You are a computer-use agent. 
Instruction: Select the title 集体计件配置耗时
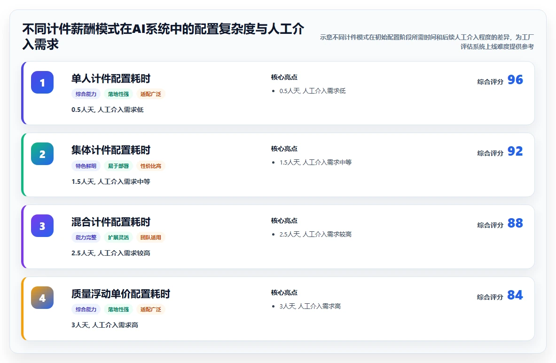coord(110,150)
